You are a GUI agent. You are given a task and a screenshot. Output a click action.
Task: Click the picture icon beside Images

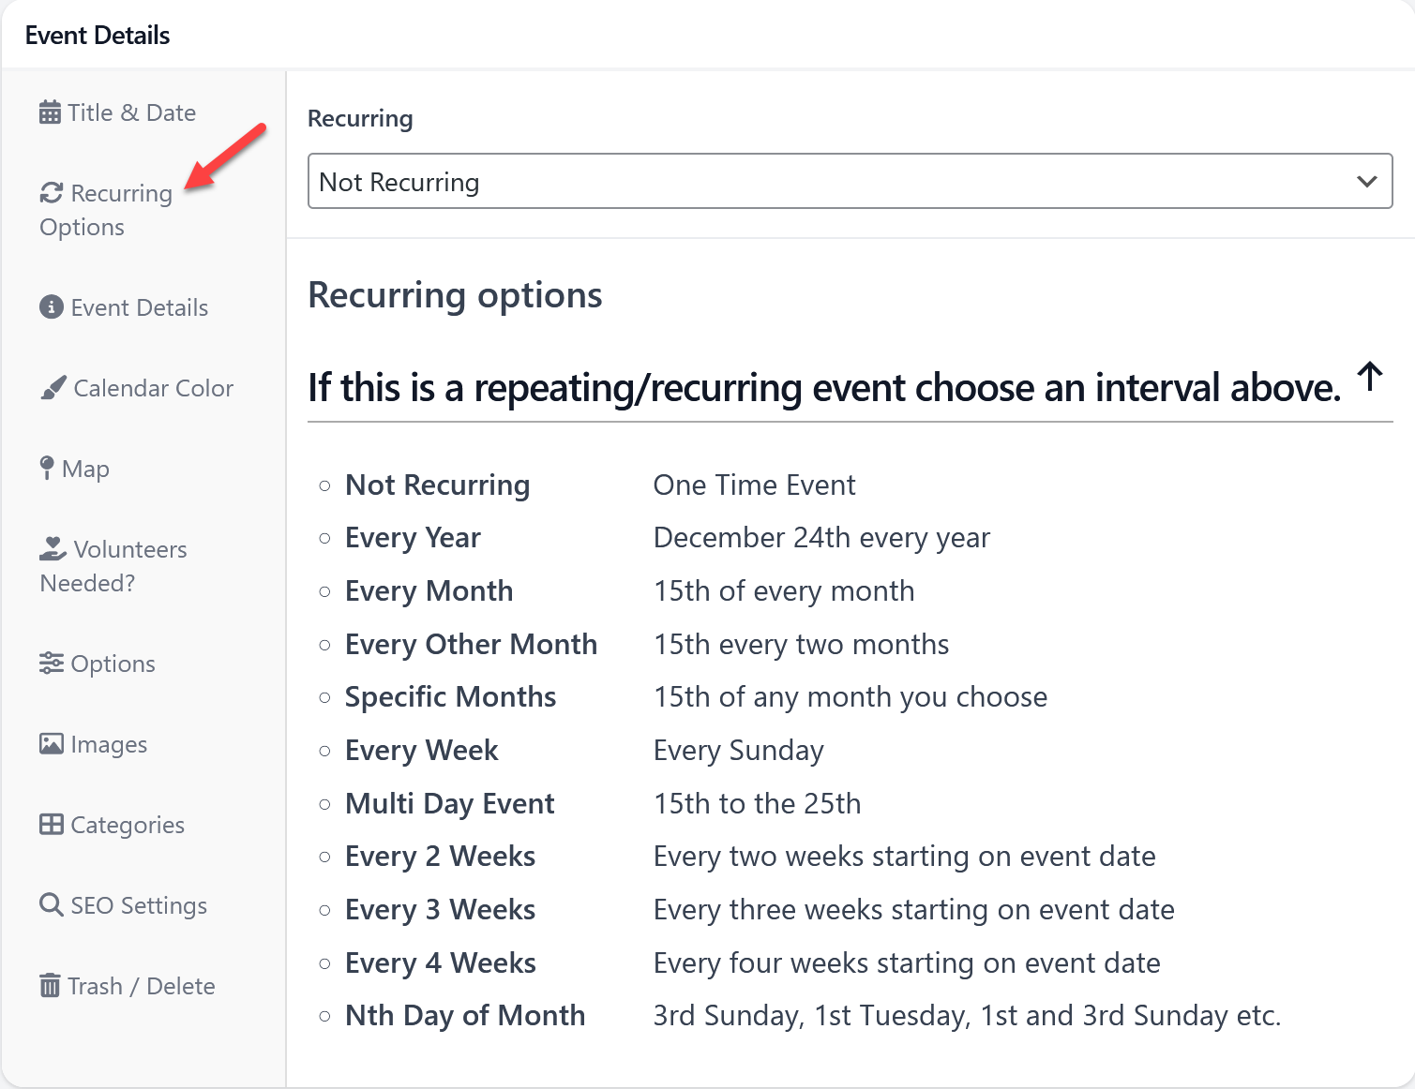coord(51,744)
